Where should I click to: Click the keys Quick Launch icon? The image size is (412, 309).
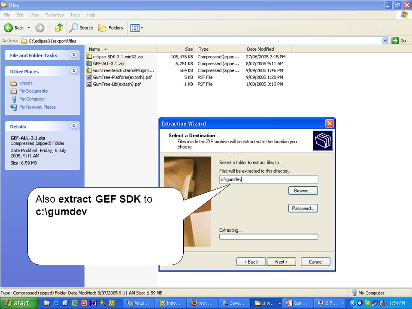103,303
